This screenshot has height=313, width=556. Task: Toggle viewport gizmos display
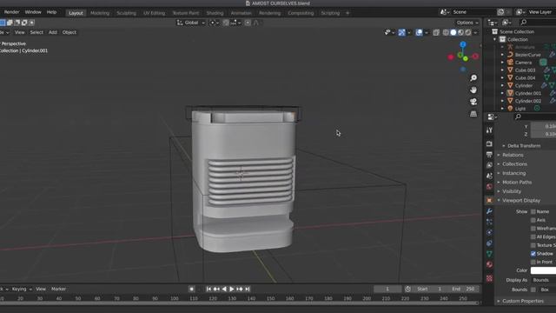click(401, 32)
